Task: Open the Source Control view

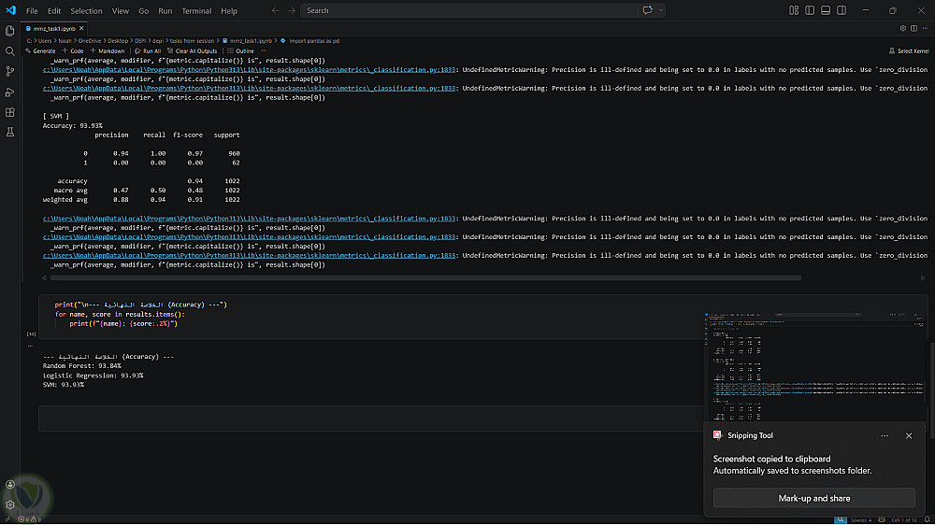Action: pyautogui.click(x=10, y=72)
